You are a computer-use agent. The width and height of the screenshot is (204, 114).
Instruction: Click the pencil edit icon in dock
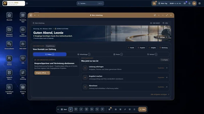coord(81,109)
